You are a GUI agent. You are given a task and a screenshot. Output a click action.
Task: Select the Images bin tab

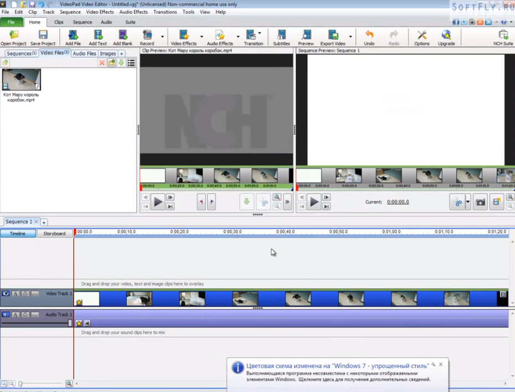[108, 53]
